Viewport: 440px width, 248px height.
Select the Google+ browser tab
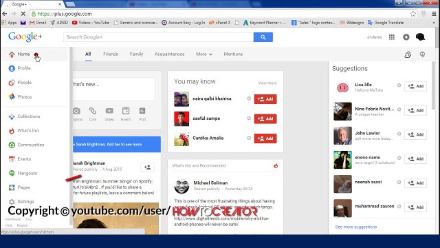click(x=33, y=4)
